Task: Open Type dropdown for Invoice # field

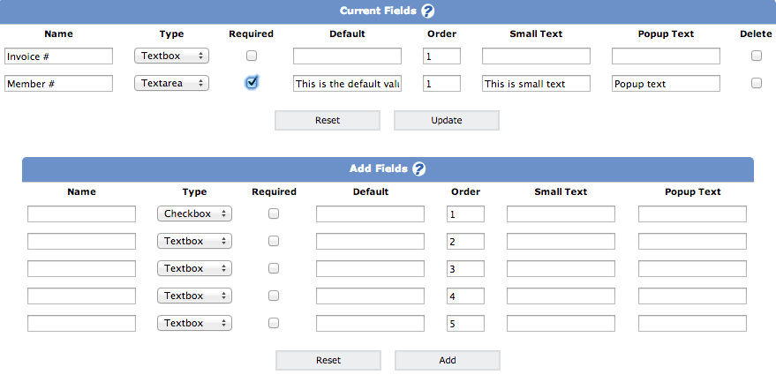Action: coord(172,56)
